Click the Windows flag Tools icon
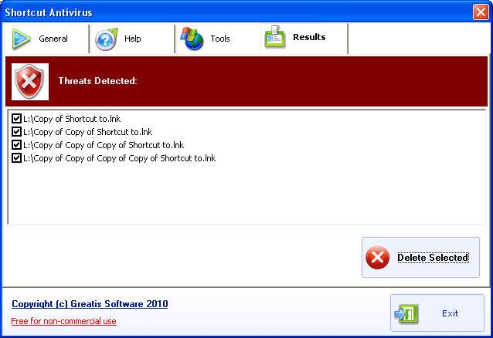The width and height of the screenshot is (493, 338). (x=192, y=39)
